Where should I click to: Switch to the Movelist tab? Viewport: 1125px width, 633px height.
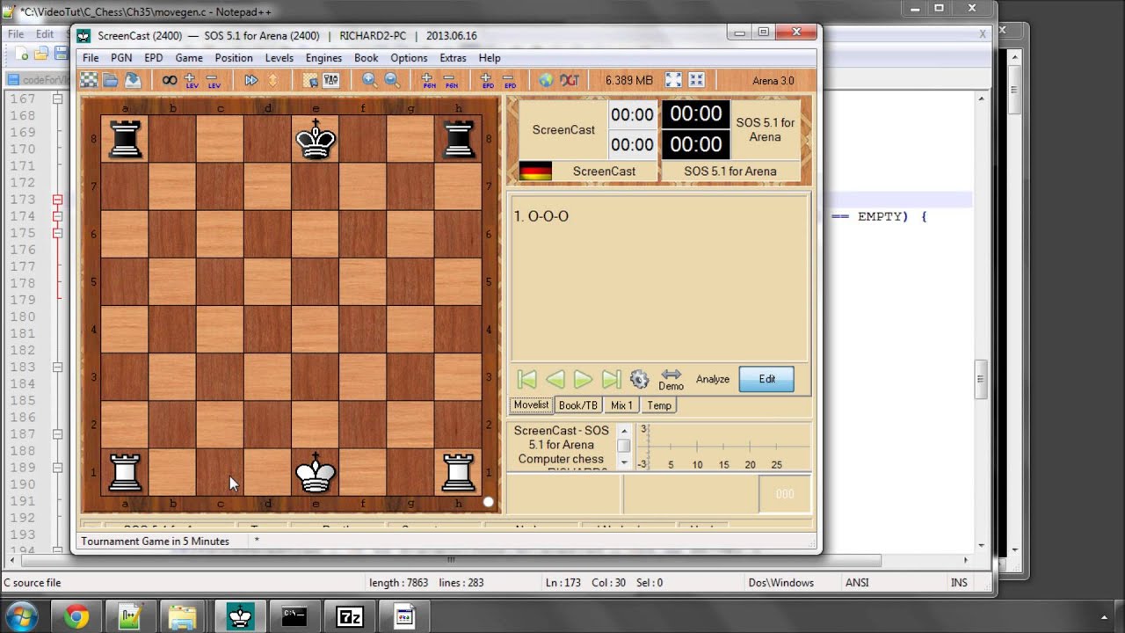[531, 405]
